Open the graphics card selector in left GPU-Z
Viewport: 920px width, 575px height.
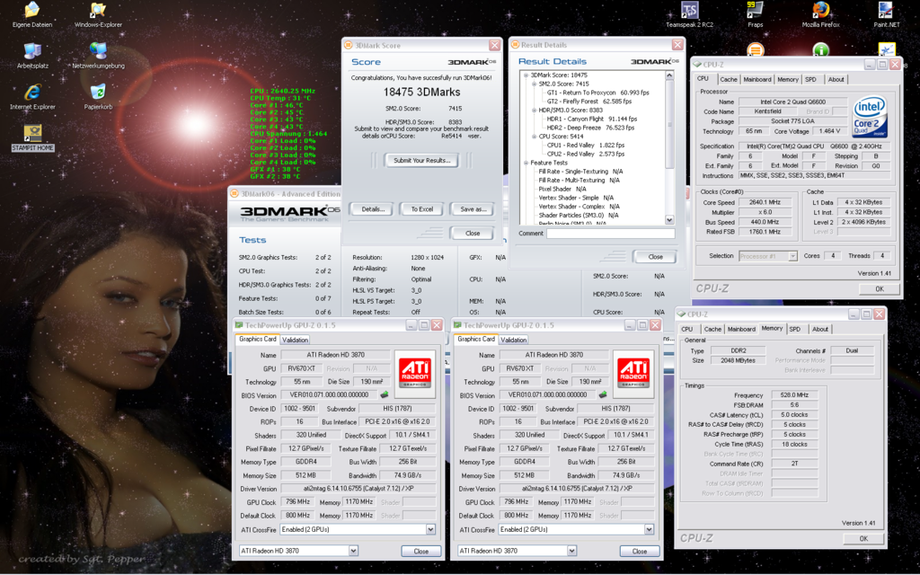click(x=353, y=551)
